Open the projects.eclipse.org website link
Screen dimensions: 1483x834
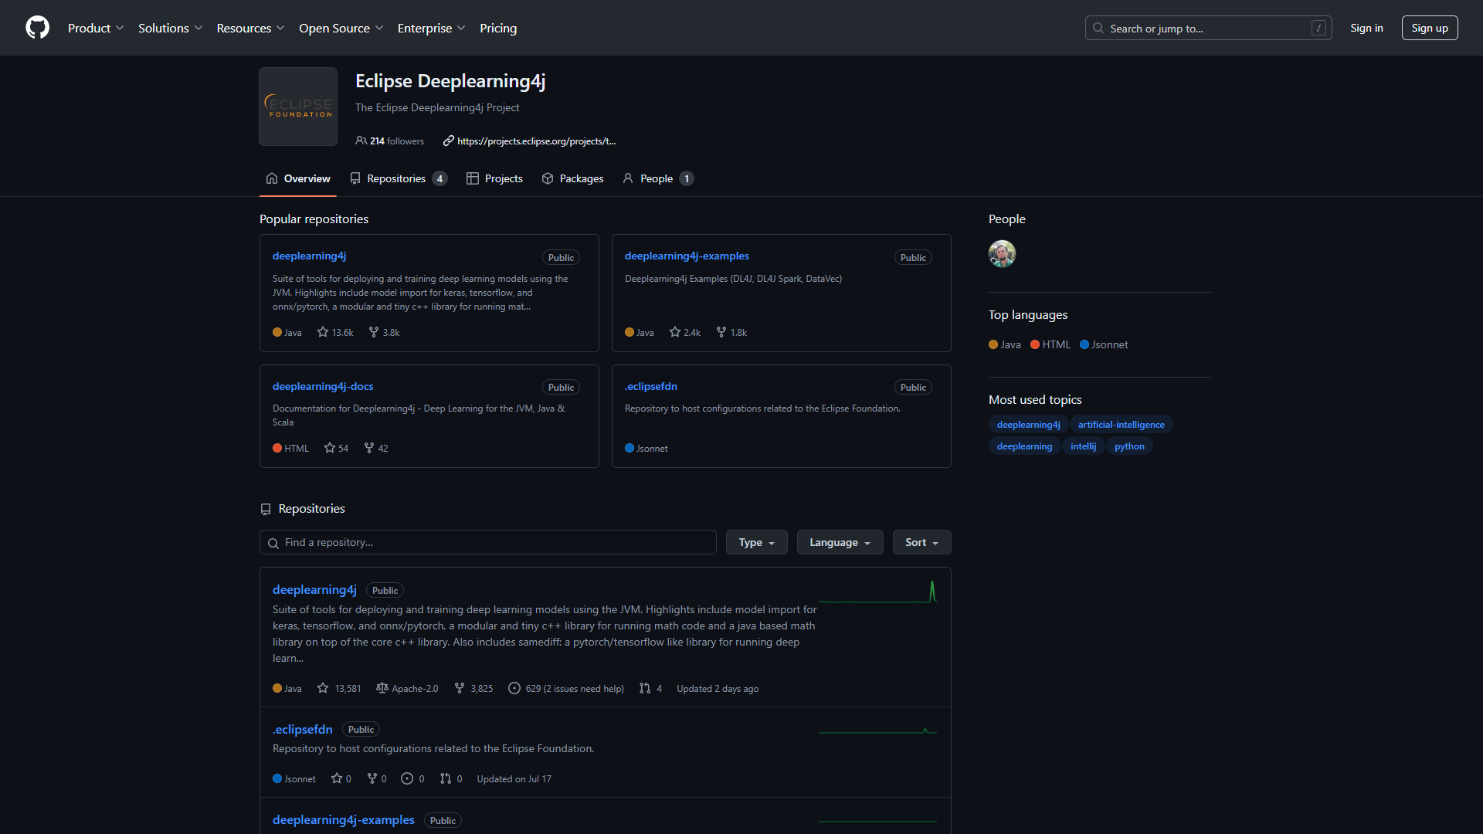tap(536, 141)
